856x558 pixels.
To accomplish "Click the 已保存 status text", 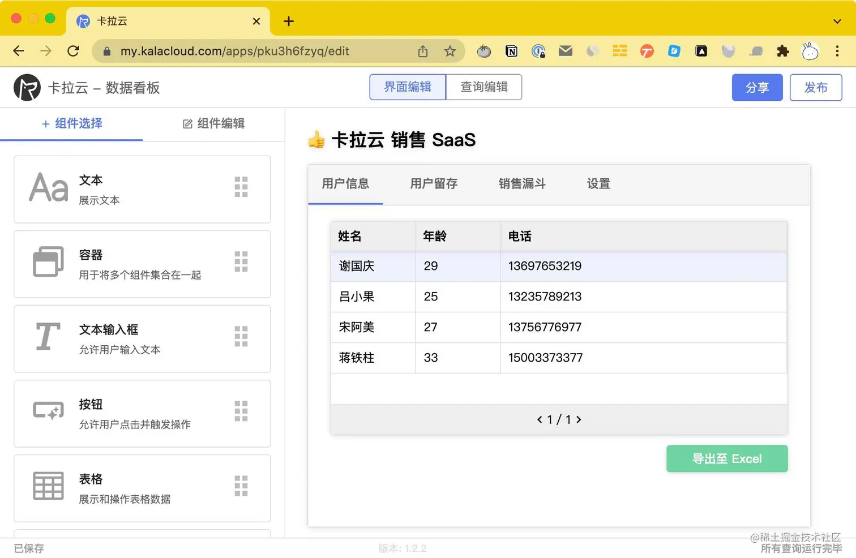I will point(29,548).
